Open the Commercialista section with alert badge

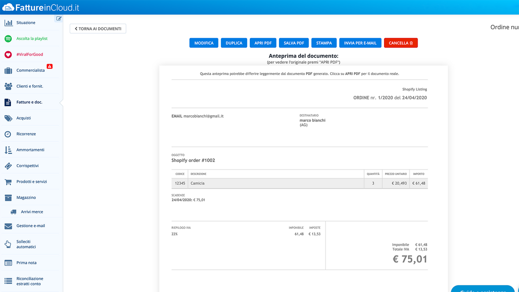(9, 70)
